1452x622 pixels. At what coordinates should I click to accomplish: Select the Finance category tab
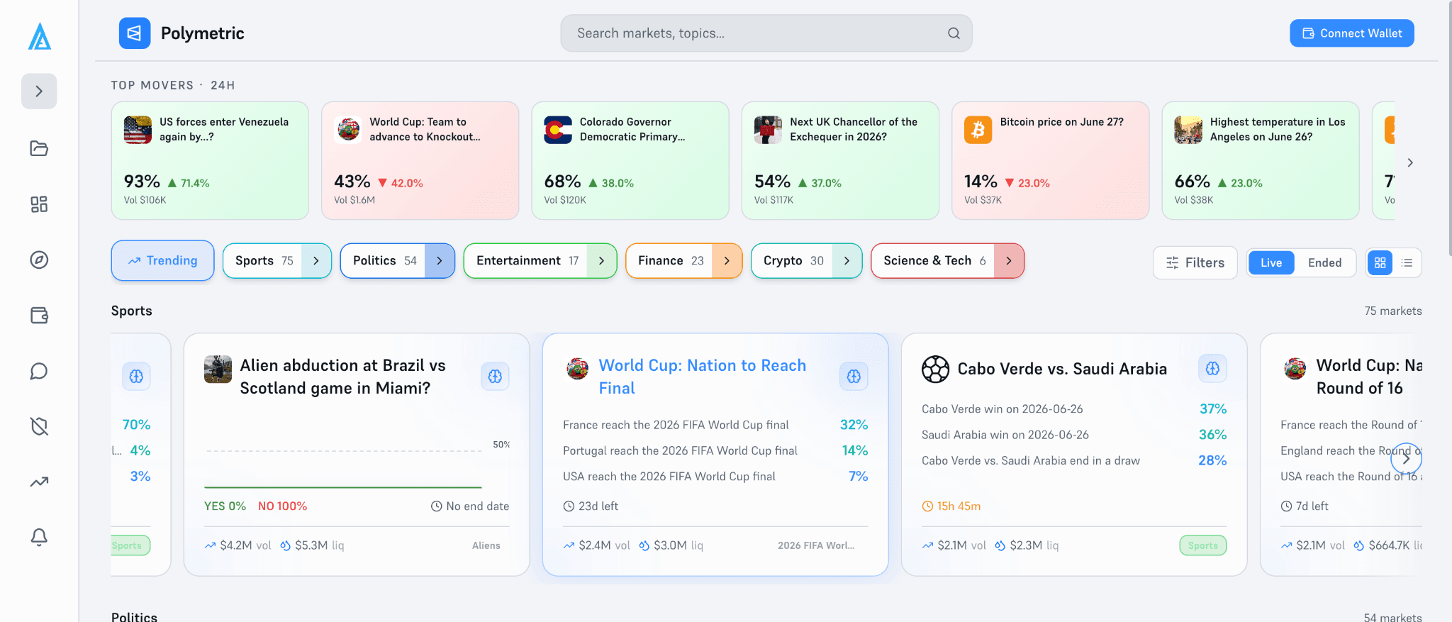669,260
